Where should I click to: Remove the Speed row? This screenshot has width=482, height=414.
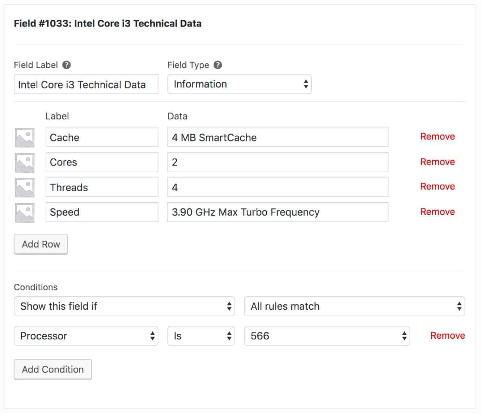[437, 212]
